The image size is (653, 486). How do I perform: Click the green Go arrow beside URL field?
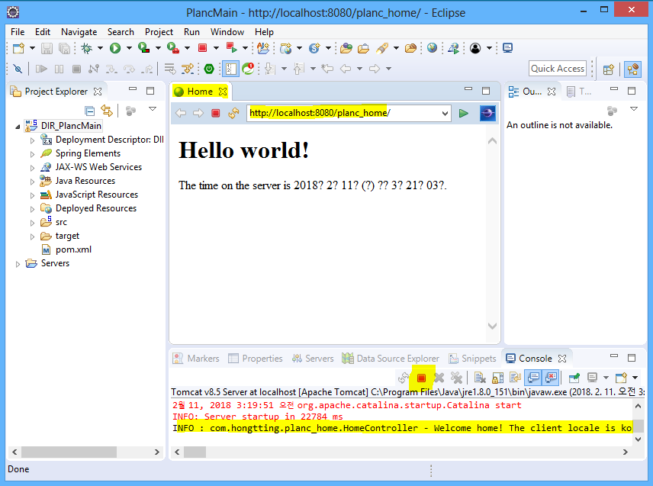pos(463,113)
